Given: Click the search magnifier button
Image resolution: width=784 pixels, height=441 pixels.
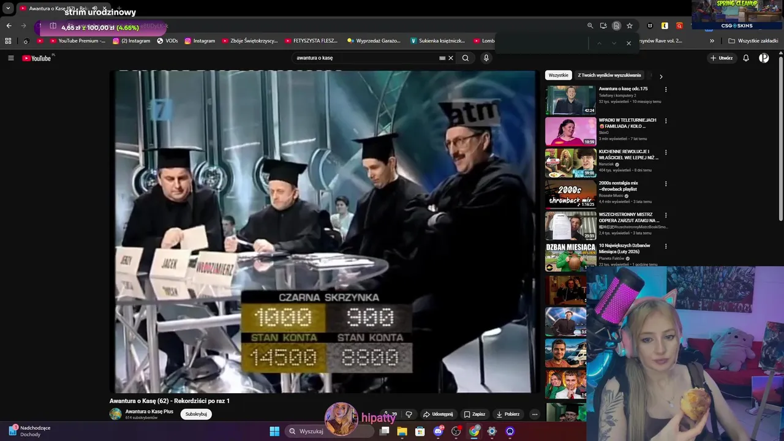Looking at the screenshot, I should coord(466,58).
